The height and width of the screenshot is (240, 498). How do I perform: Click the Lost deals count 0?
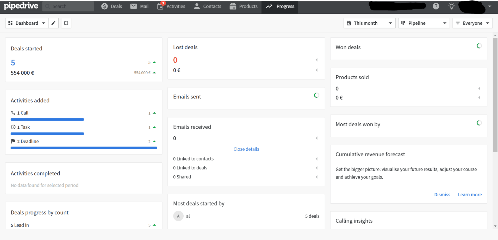coord(175,60)
